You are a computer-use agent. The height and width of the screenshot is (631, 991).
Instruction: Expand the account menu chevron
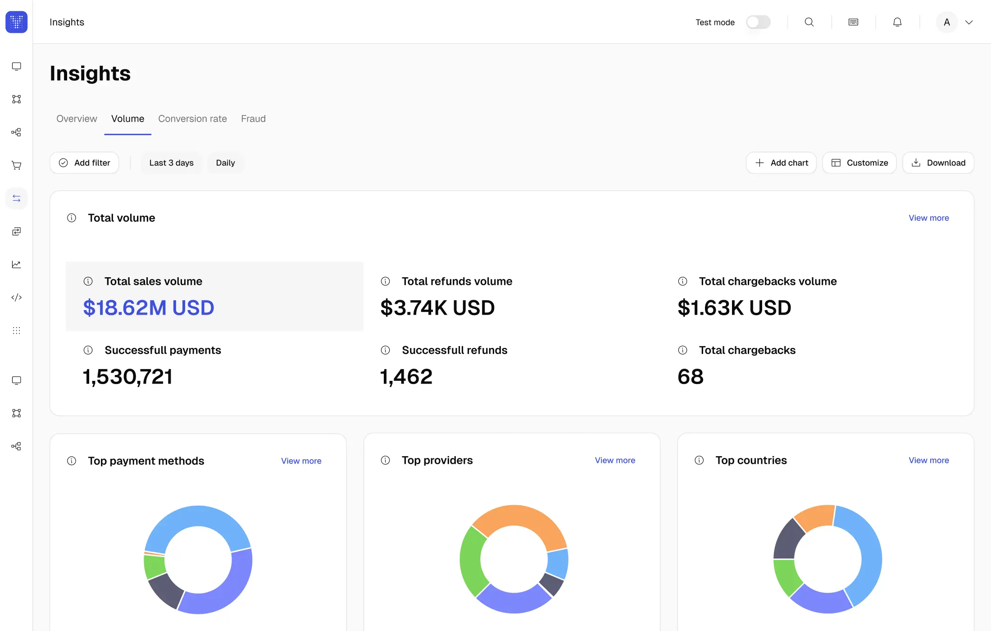(969, 22)
